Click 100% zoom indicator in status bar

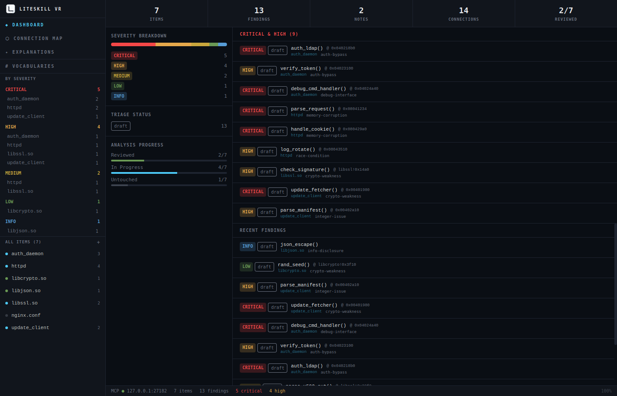tap(606, 391)
